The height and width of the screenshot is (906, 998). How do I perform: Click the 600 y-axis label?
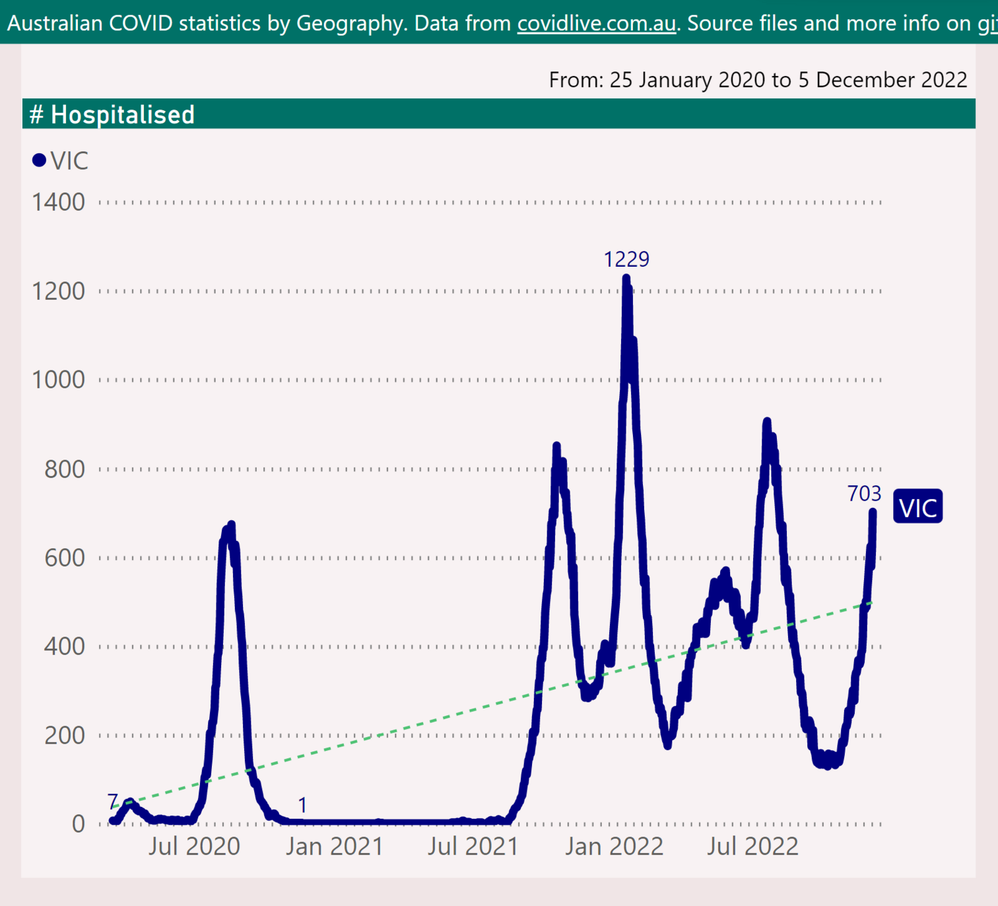(65, 557)
